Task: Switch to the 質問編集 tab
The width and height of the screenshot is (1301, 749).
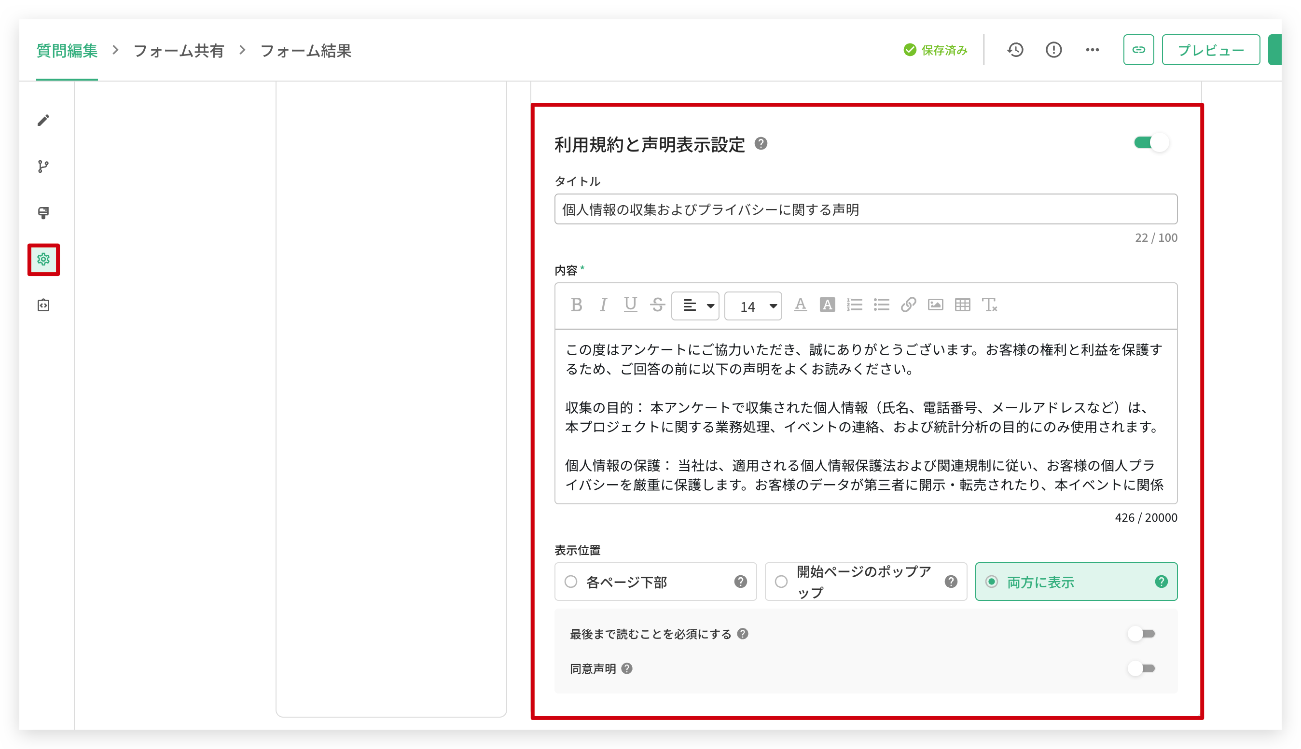Action: (x=67, y=50)
